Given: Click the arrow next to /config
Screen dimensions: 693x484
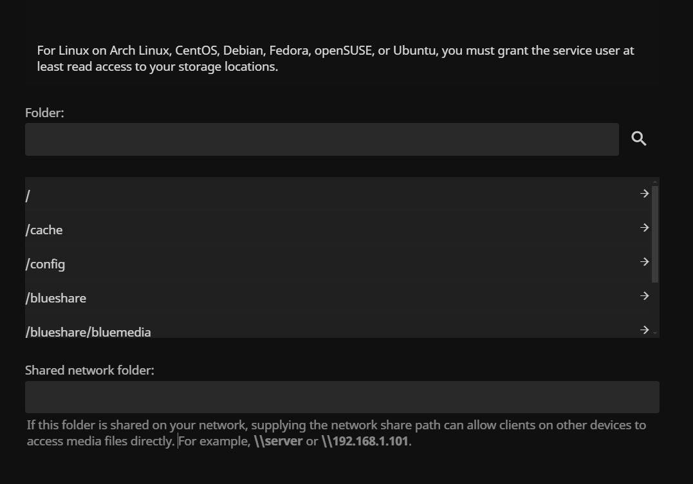Looking at the screenshot, I should coord(644,262).
